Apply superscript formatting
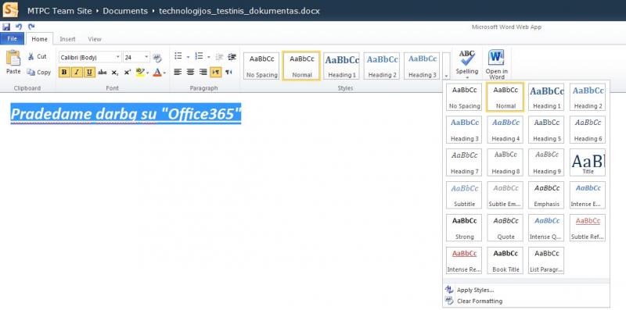This screenshot has height=310, width=626. click(x=127, y=72)
